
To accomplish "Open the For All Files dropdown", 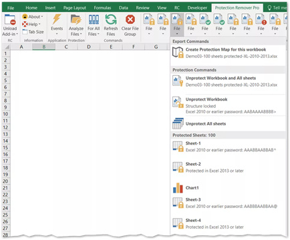I will [x=94, y=25].
